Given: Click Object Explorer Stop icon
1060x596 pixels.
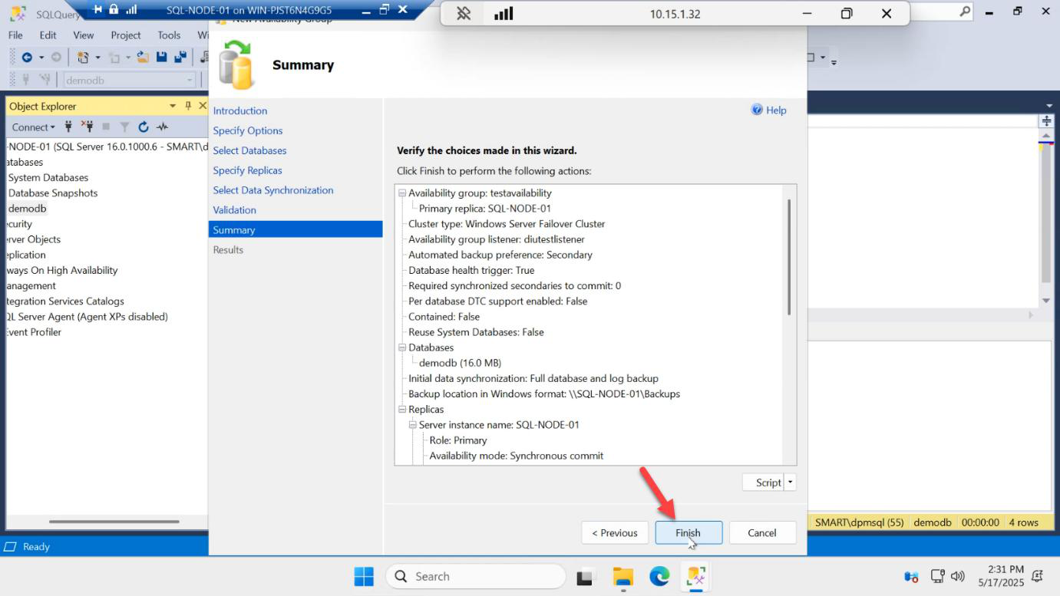Looking at the screenshot, I should coord(106,127).
